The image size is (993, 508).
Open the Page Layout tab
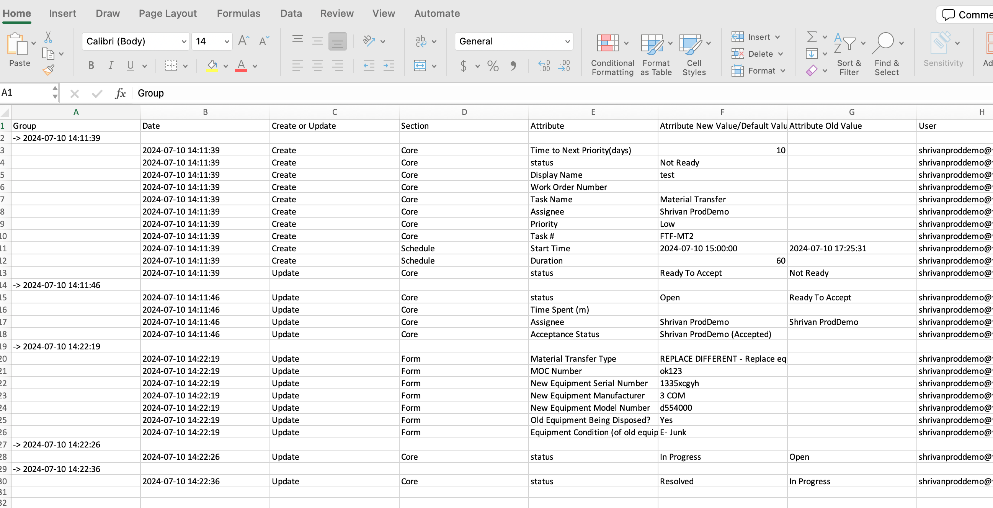[x=168, y=13]
